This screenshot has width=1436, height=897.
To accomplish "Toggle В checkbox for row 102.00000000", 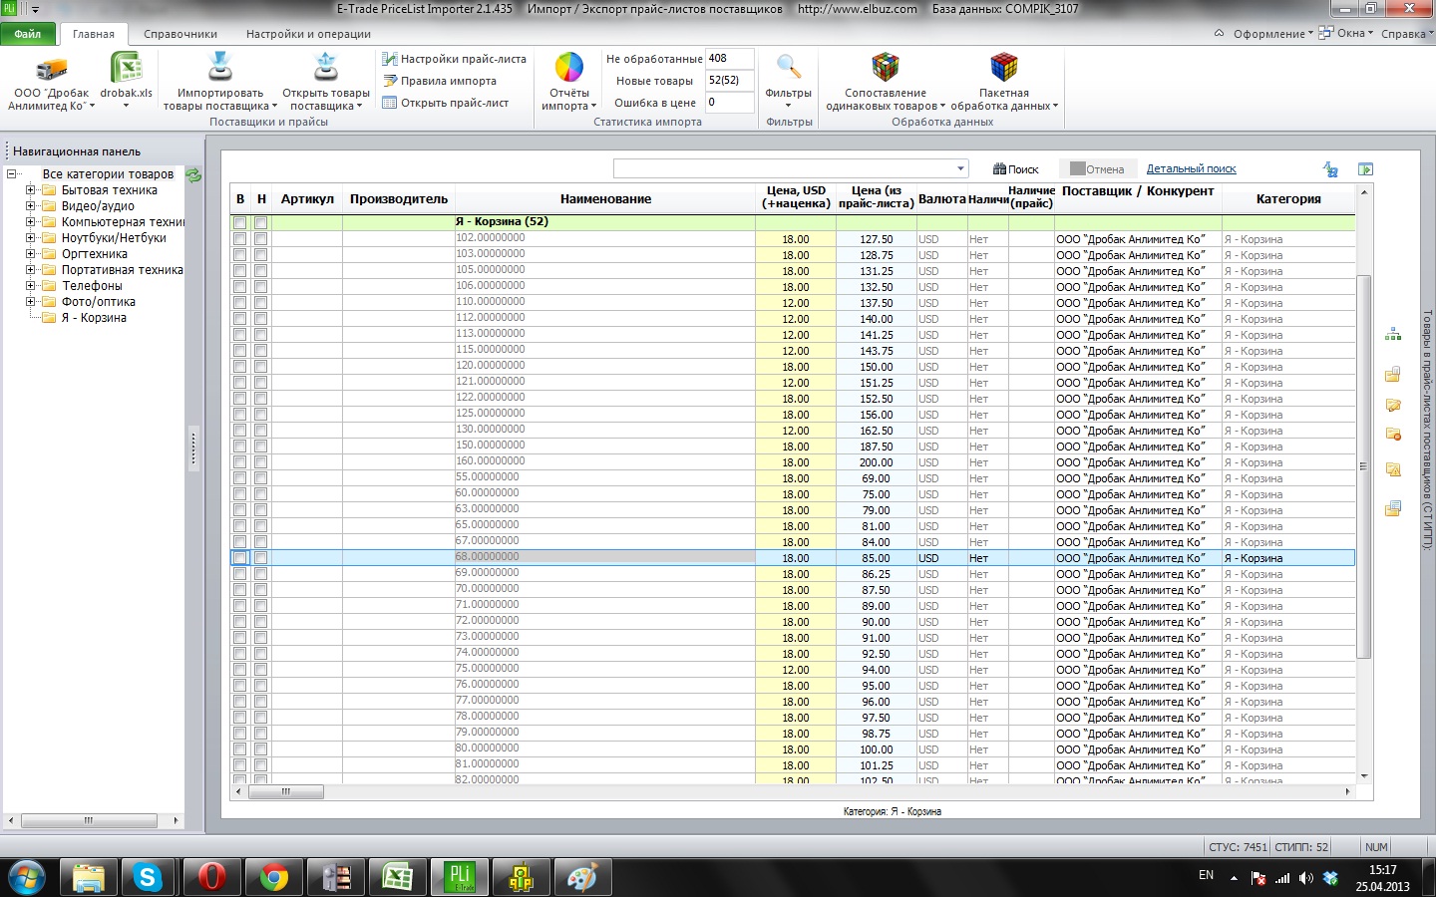I will (x=240, y=239).
